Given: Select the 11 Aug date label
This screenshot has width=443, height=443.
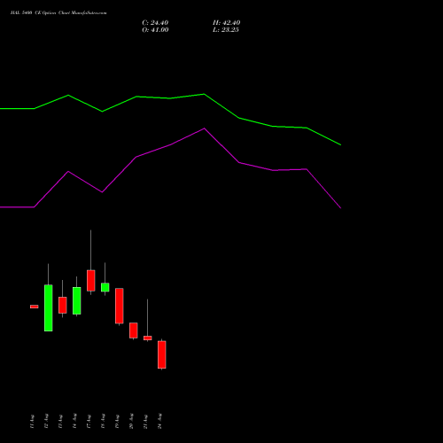Looking at the screenshot, I should point(32,422).
